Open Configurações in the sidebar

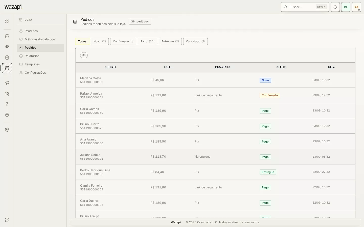click(x=40, y=73)
